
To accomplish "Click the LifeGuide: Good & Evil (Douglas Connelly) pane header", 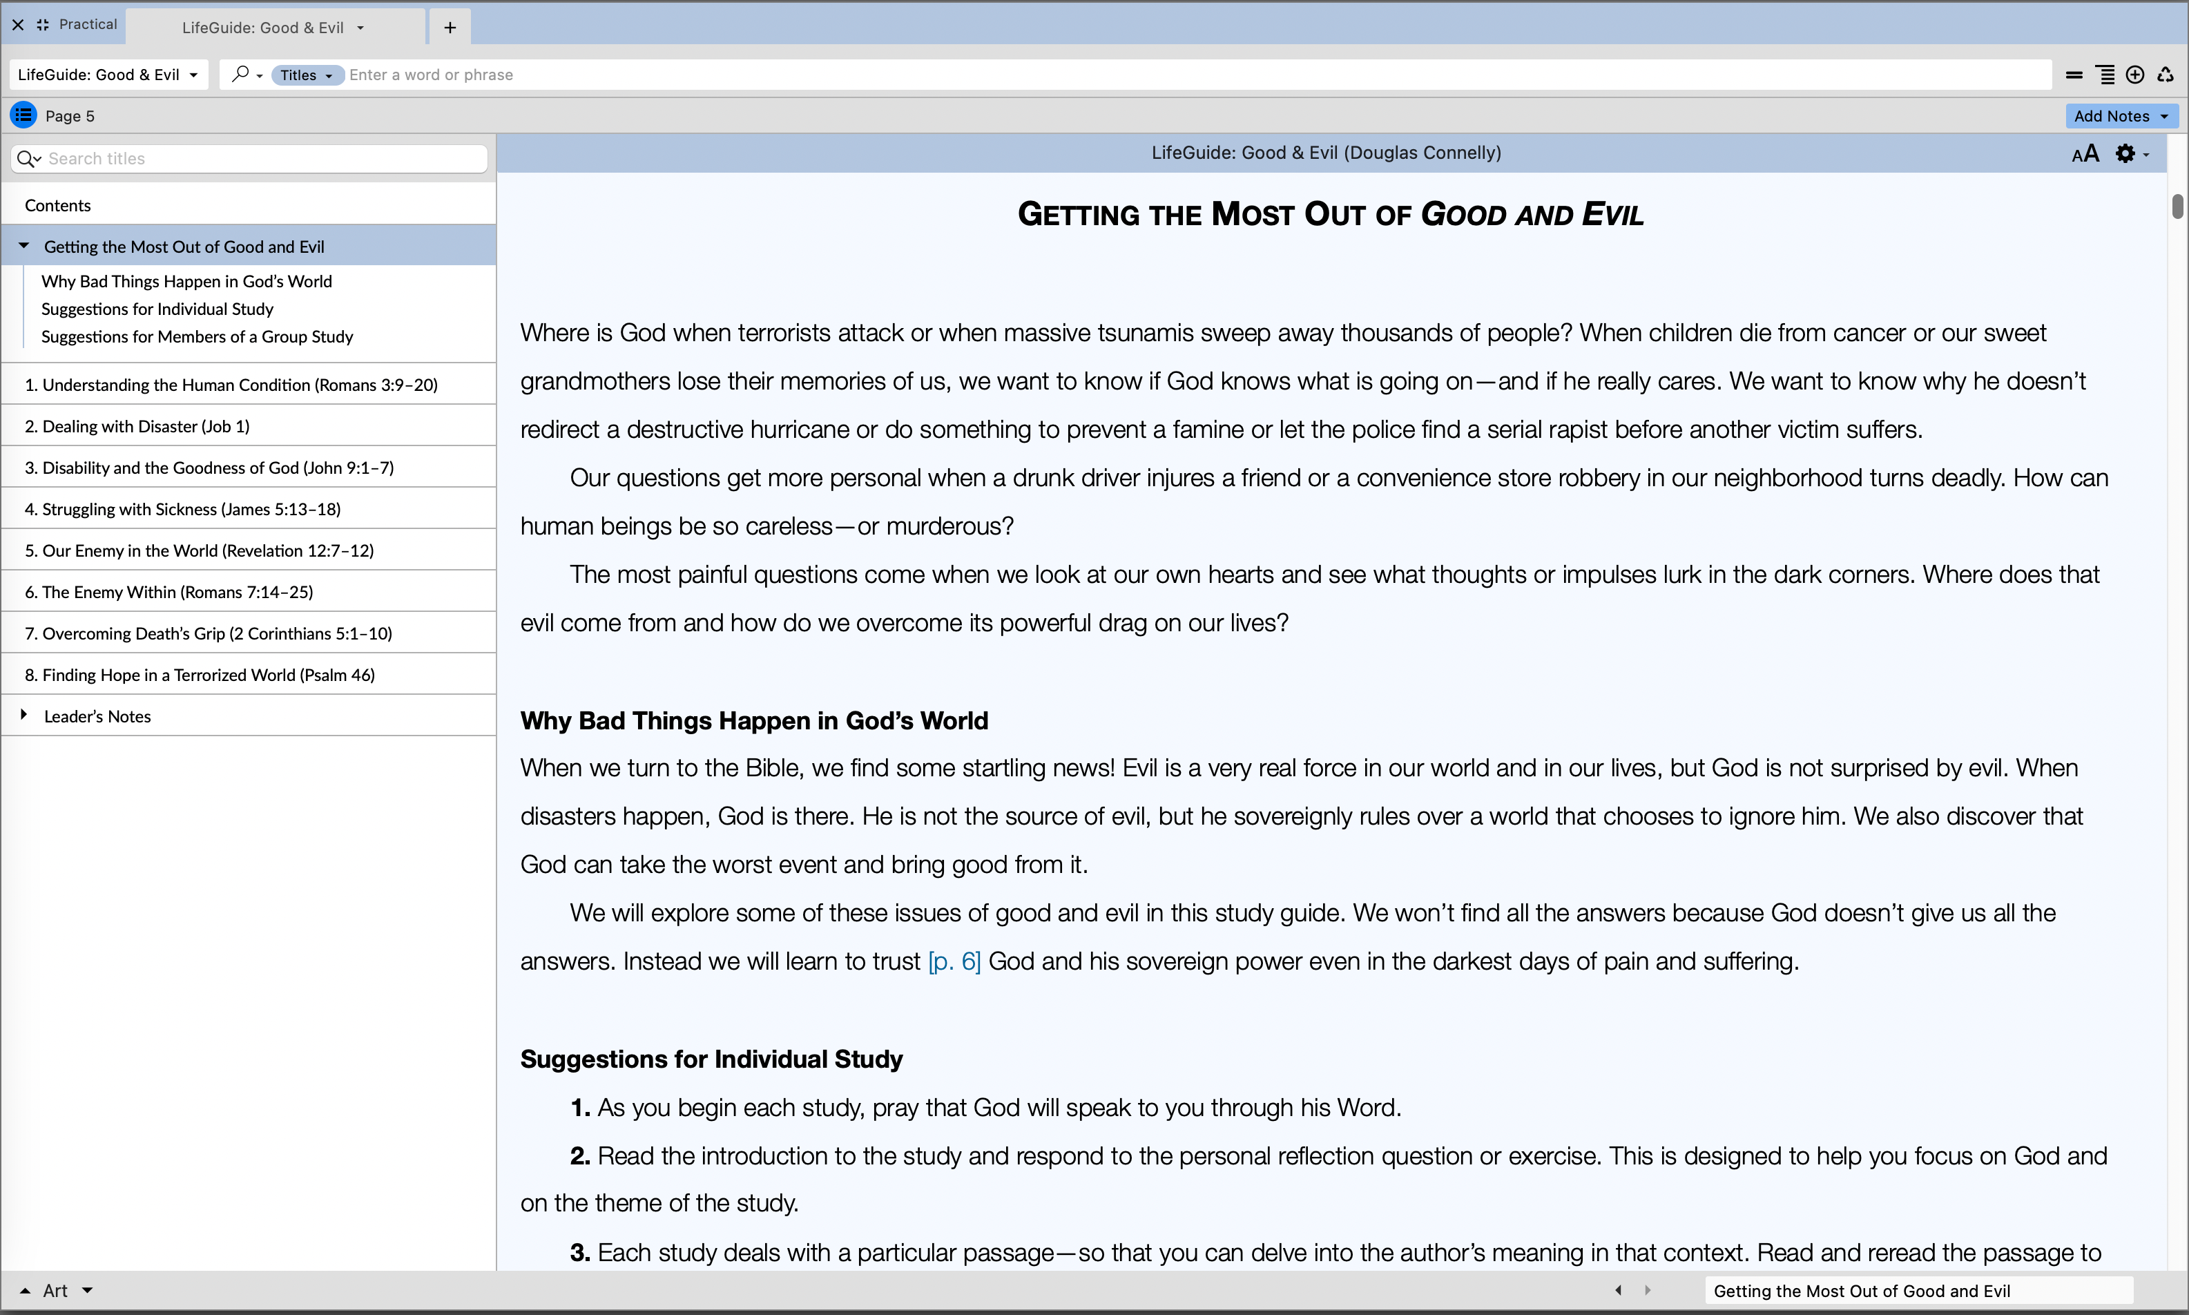I will point(1326,153).
